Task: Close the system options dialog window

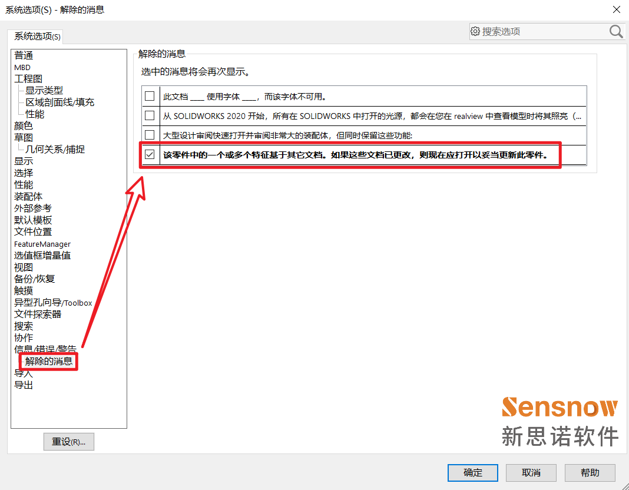Action: 616,10
